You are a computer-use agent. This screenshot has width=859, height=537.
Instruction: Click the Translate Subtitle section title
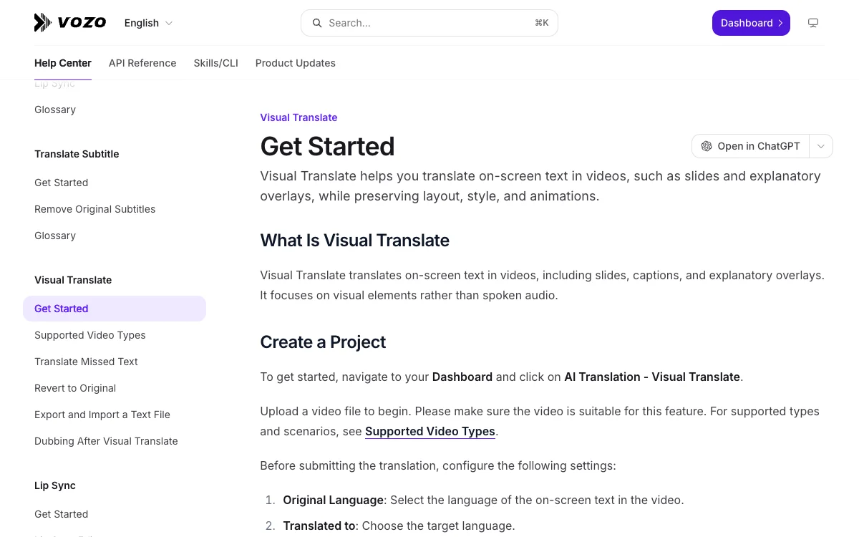77,154
